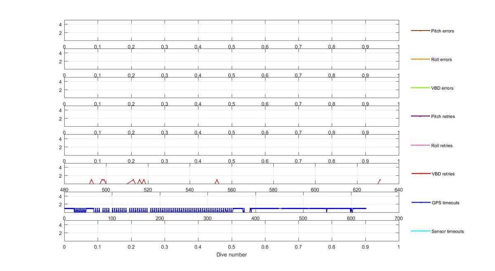Click the '700' tick on GPS timeouts axis
The image size is (495, 271).
pos(398,218)
